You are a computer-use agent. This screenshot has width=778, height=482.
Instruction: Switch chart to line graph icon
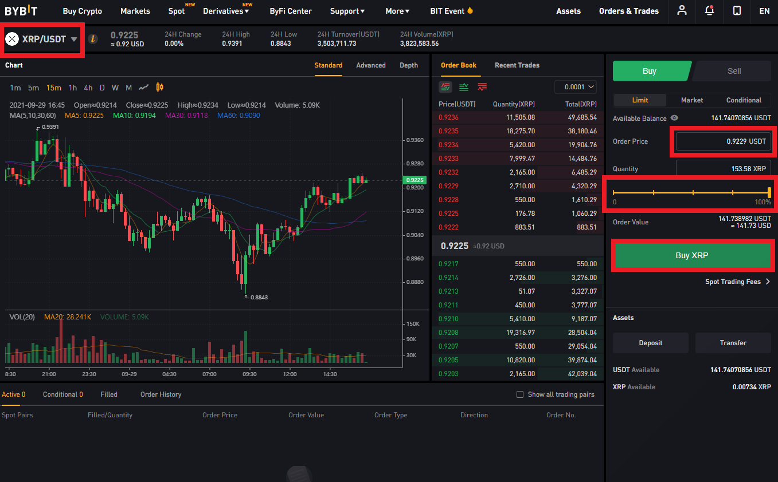[144, 88]
